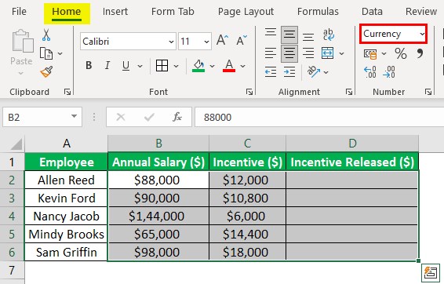Select cell with Mindy Brooks
The width and height of the screenshot is (444, 284).
(66, 234)
